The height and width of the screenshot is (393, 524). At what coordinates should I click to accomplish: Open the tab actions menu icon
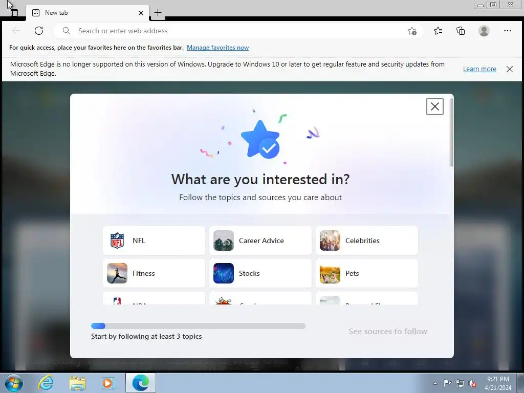coord(14,13)
